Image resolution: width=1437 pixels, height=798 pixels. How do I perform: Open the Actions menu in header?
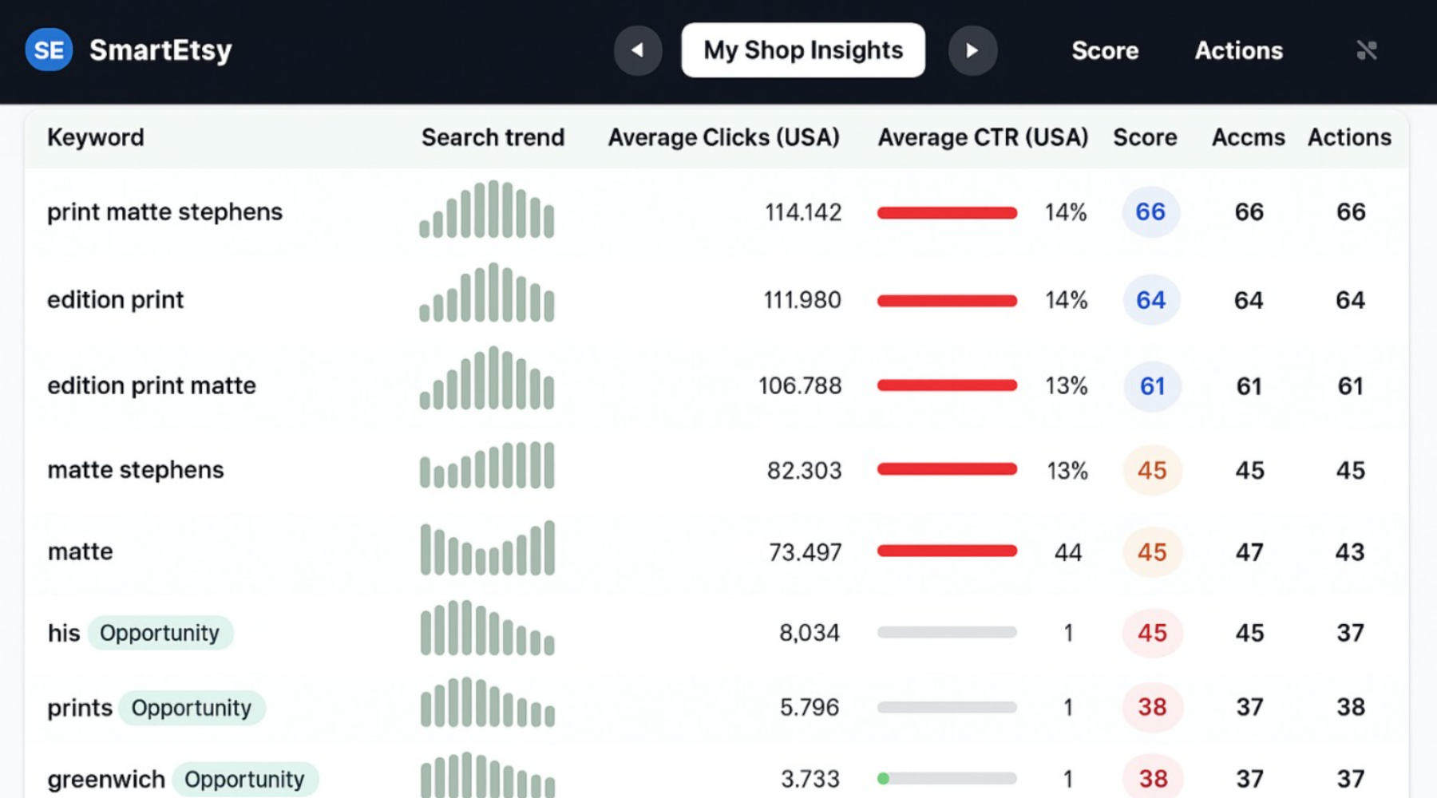(1238, 50)
